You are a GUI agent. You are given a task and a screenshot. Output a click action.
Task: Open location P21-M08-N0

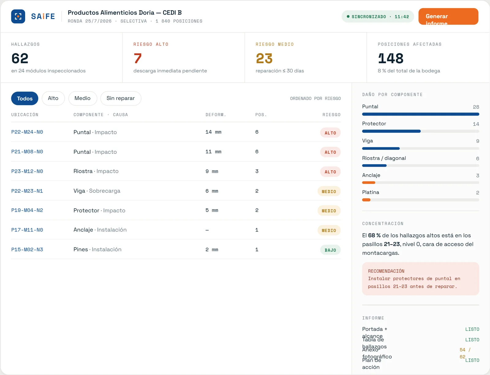tap(27, 152)
